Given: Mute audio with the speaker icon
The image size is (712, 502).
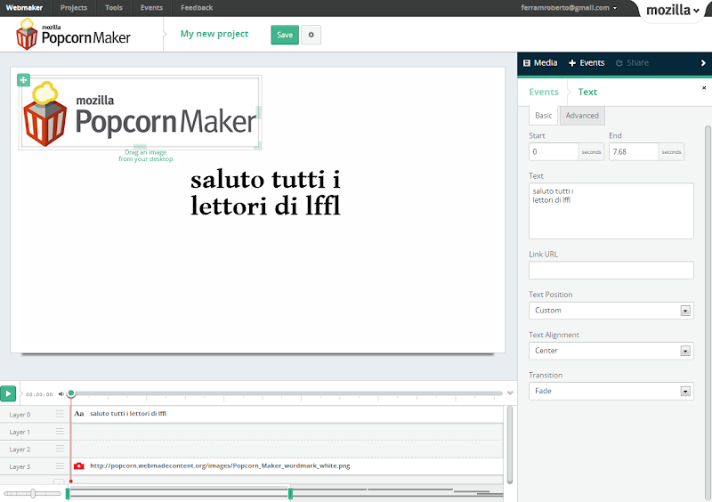Looking at the screenshot, I should pyautogui.click(x=61, y=394).
